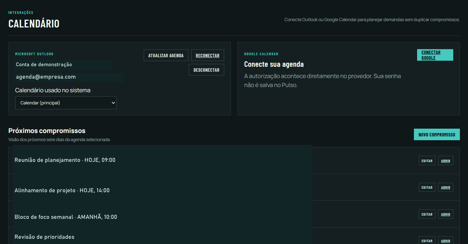Image resolution: width=468 pixels, height=244 pixels.
Task: Open the Bloco de foco semanal event
Action: point(445,214)
